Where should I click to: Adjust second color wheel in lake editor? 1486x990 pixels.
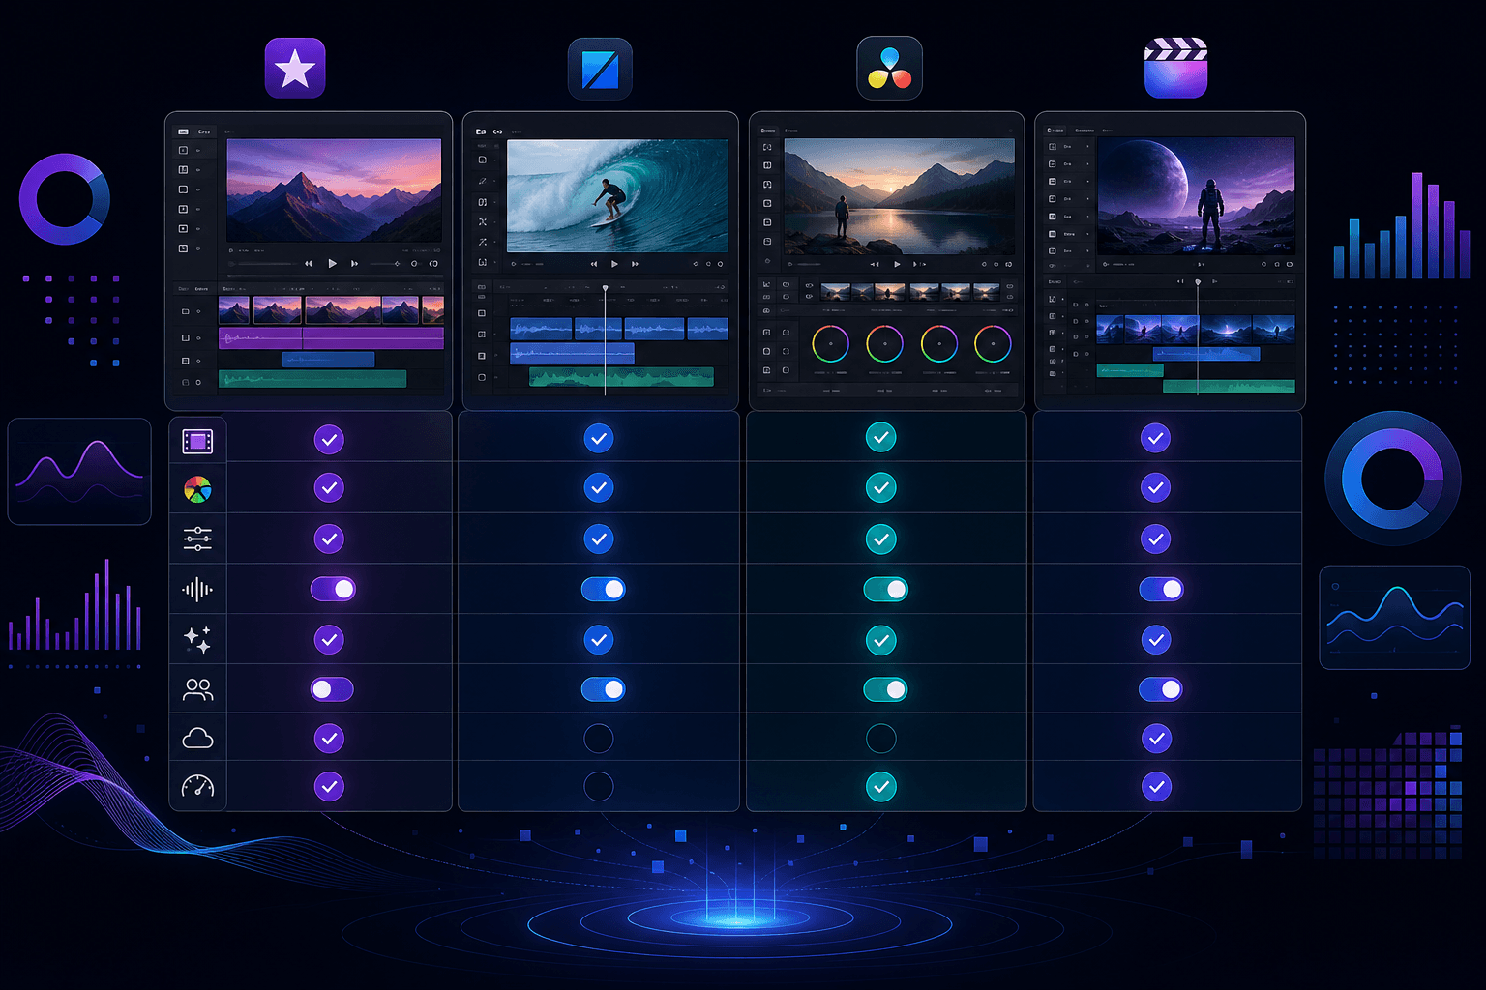click(x=884, y=344)
